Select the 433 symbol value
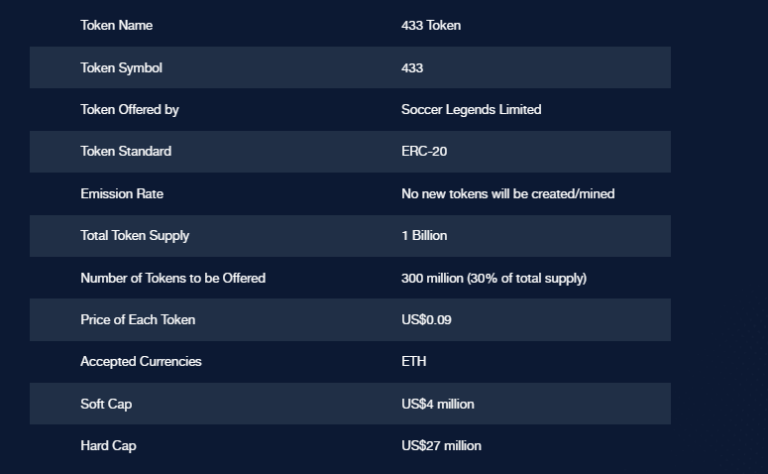 point(412,68)
